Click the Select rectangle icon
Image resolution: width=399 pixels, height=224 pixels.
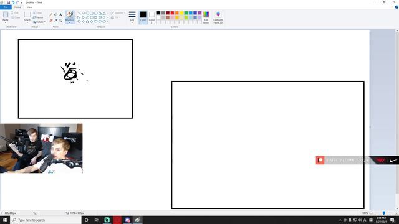[27, 14]
